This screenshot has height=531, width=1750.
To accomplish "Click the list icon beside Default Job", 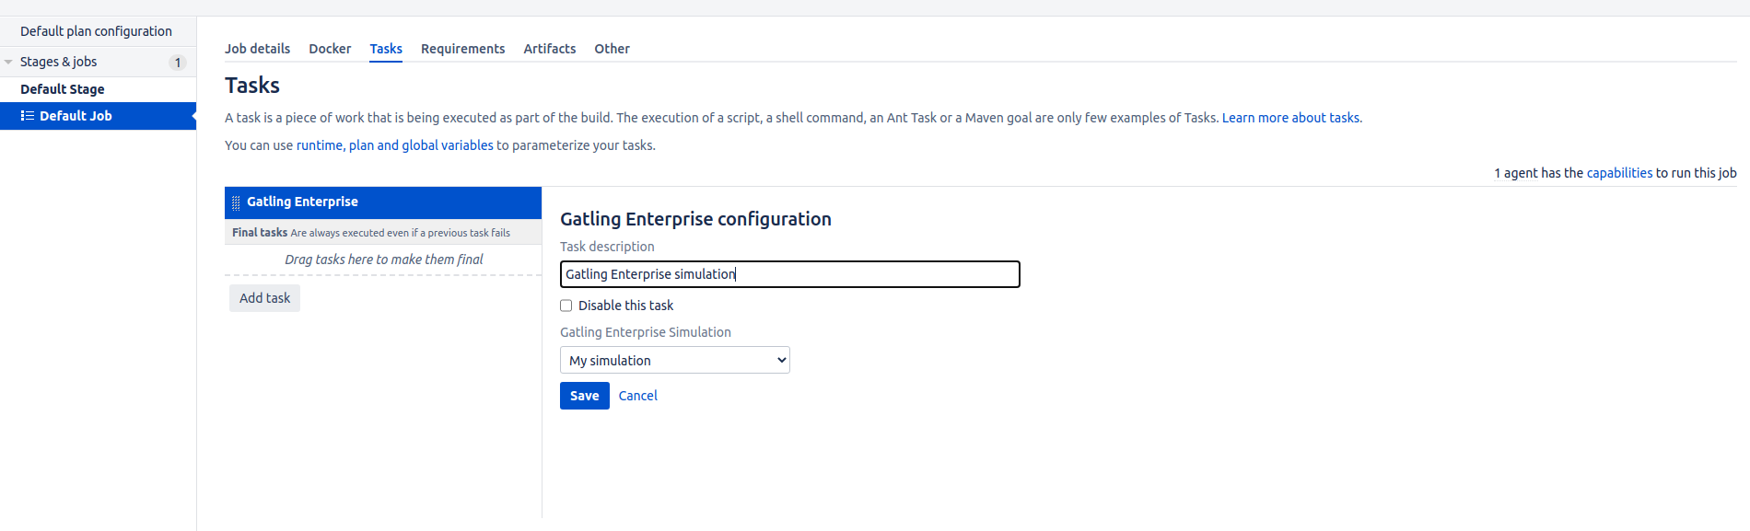I will coord(28,116).
